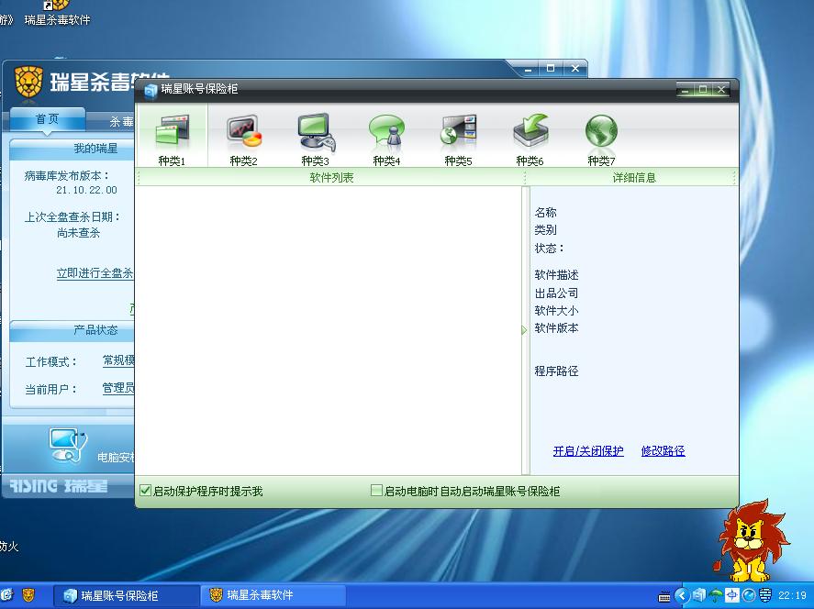Click the 立即进行全盘杀毒 link
The width and height of the screenshot is (814, 609).
click(x=95, y=273)
